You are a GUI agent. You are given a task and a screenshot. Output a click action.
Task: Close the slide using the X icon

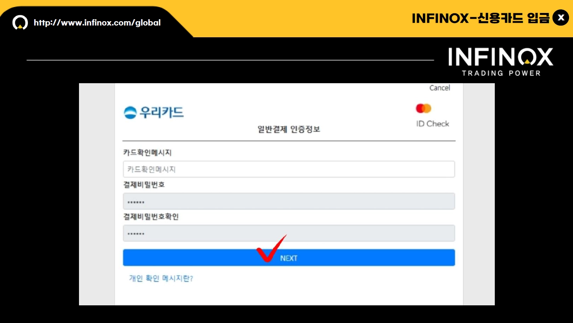pyautogui.click(x=561, y=18)
